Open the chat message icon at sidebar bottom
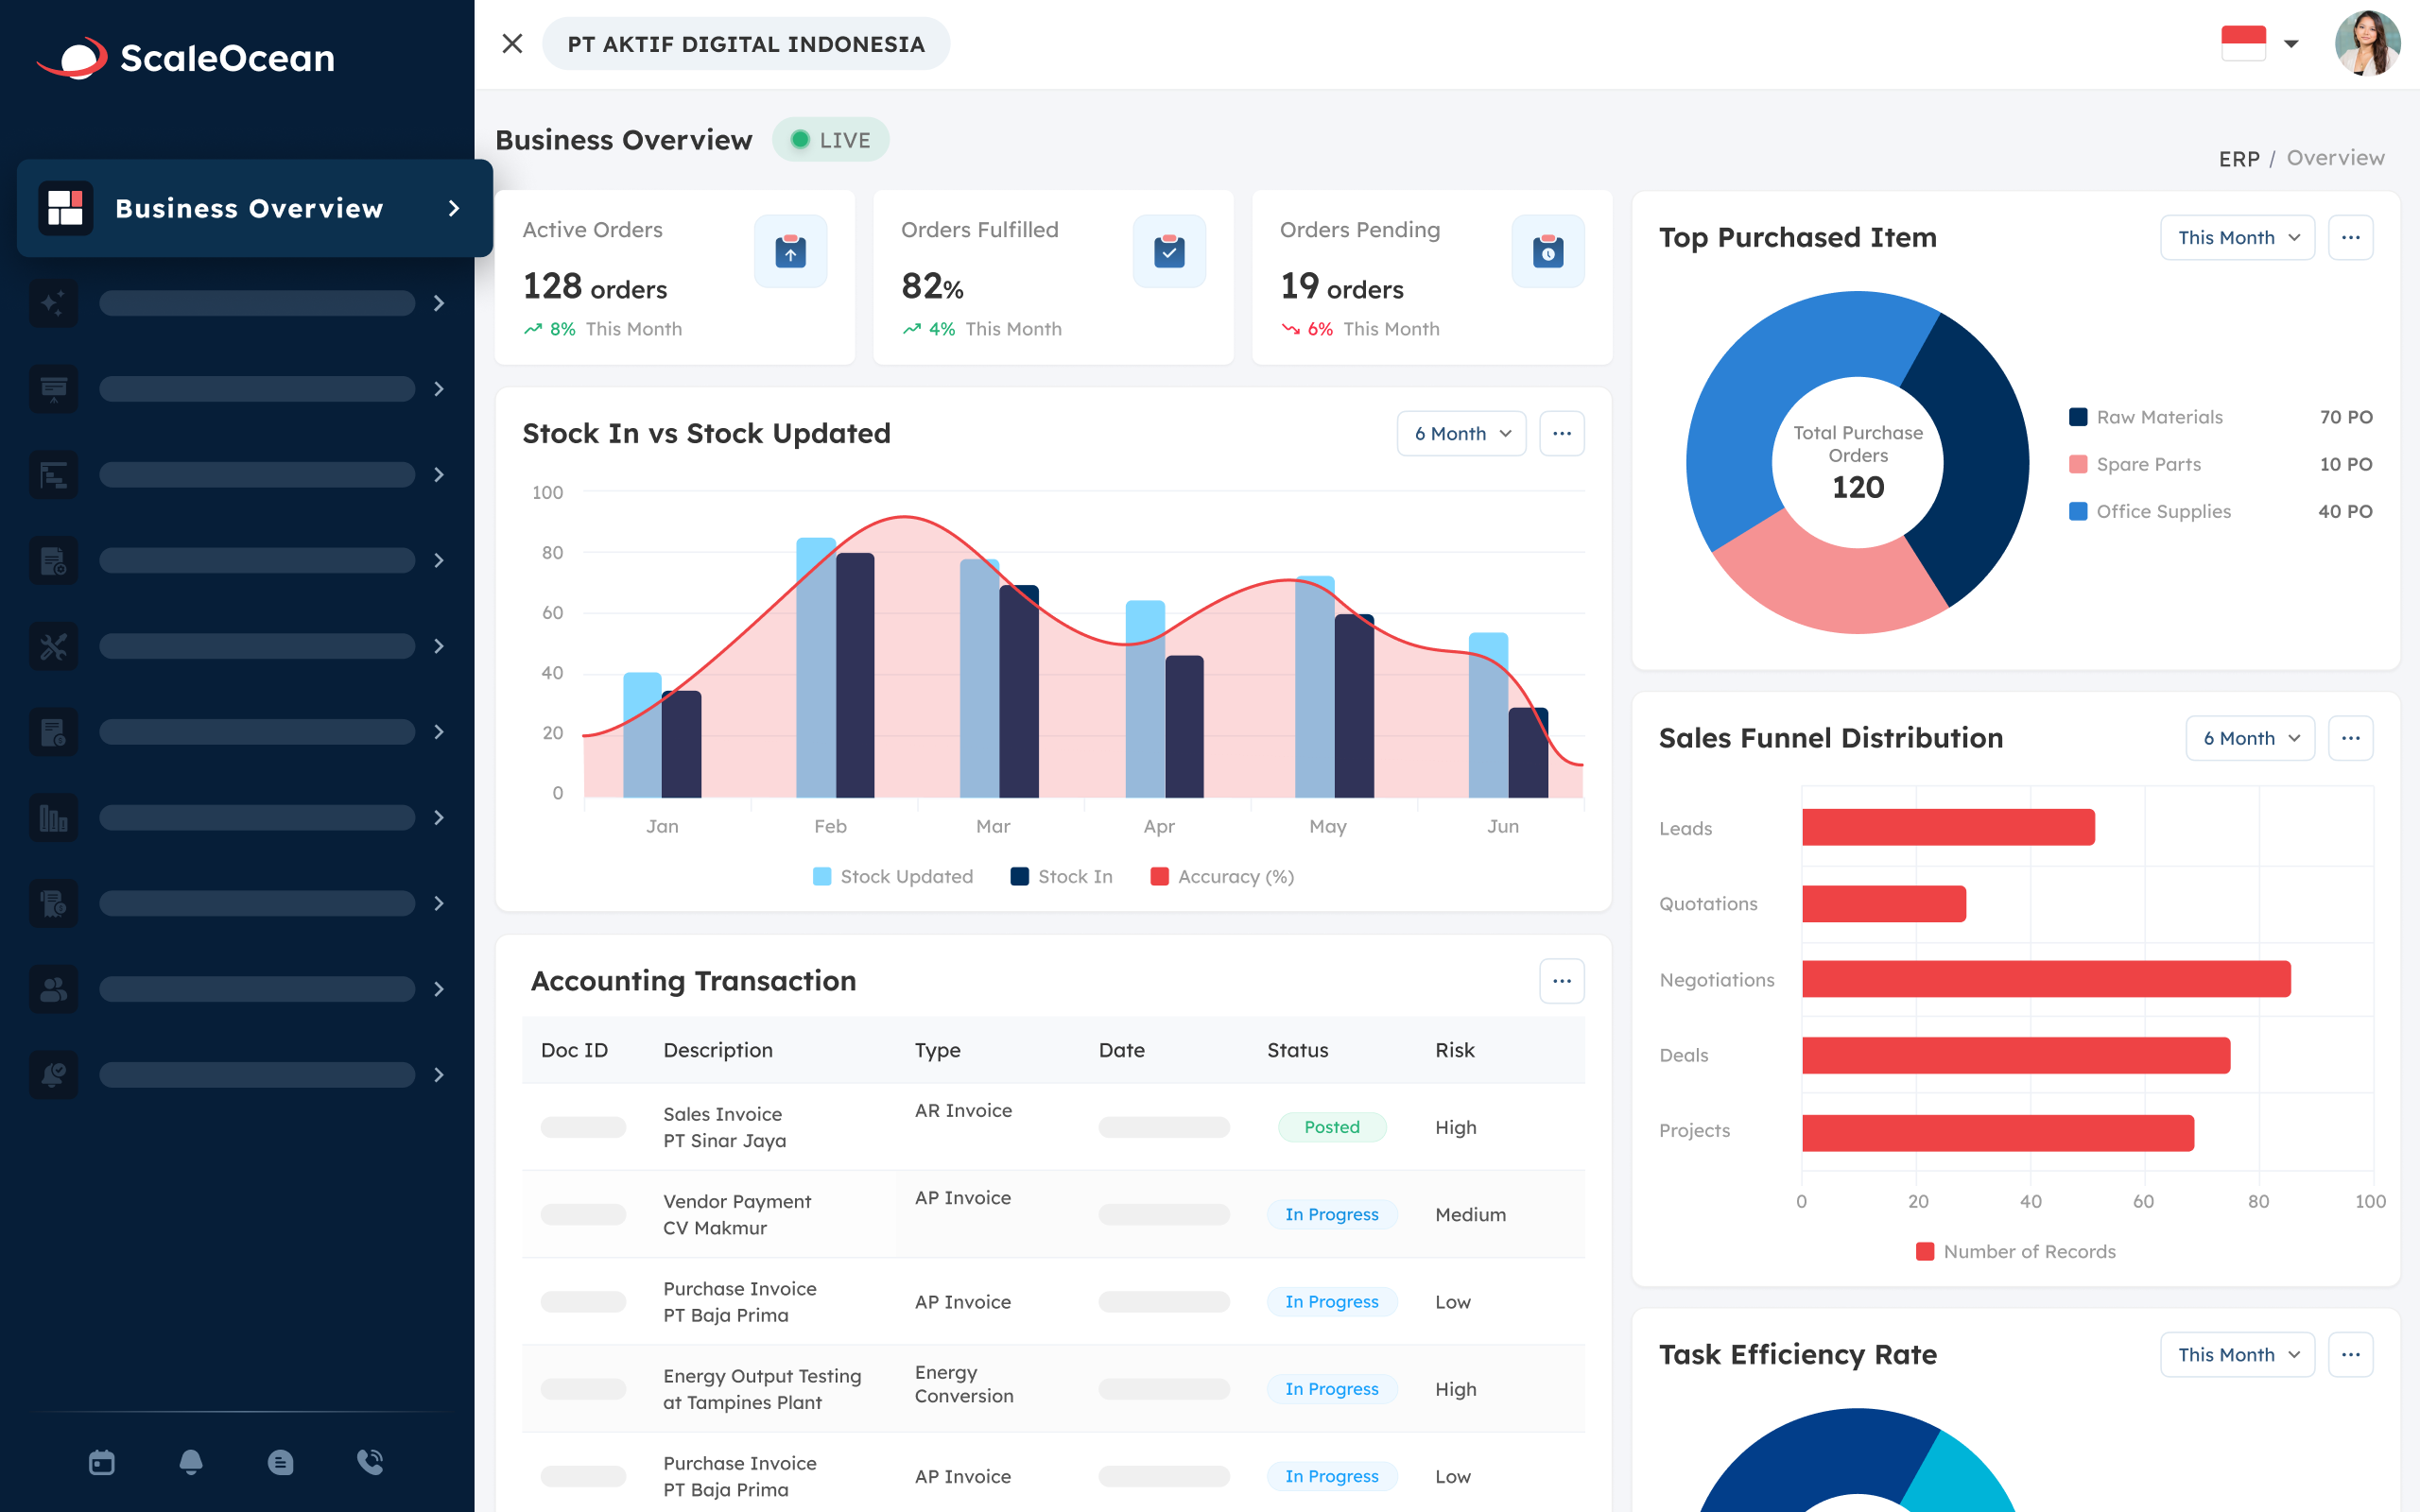Image resolution: width=2420 pixels, height=1512 pixels. (x=281, y=1462)
